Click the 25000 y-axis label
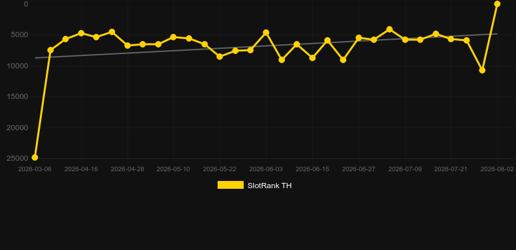516x250 pixels. coord(18,158)
